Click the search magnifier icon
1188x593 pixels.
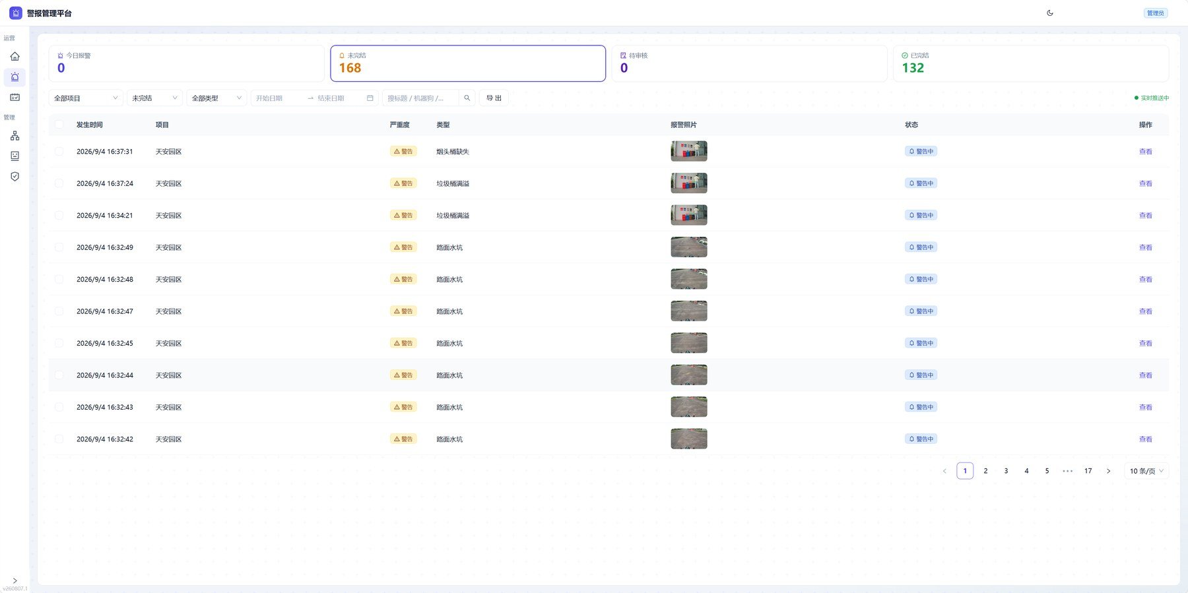tap(467, 98)
